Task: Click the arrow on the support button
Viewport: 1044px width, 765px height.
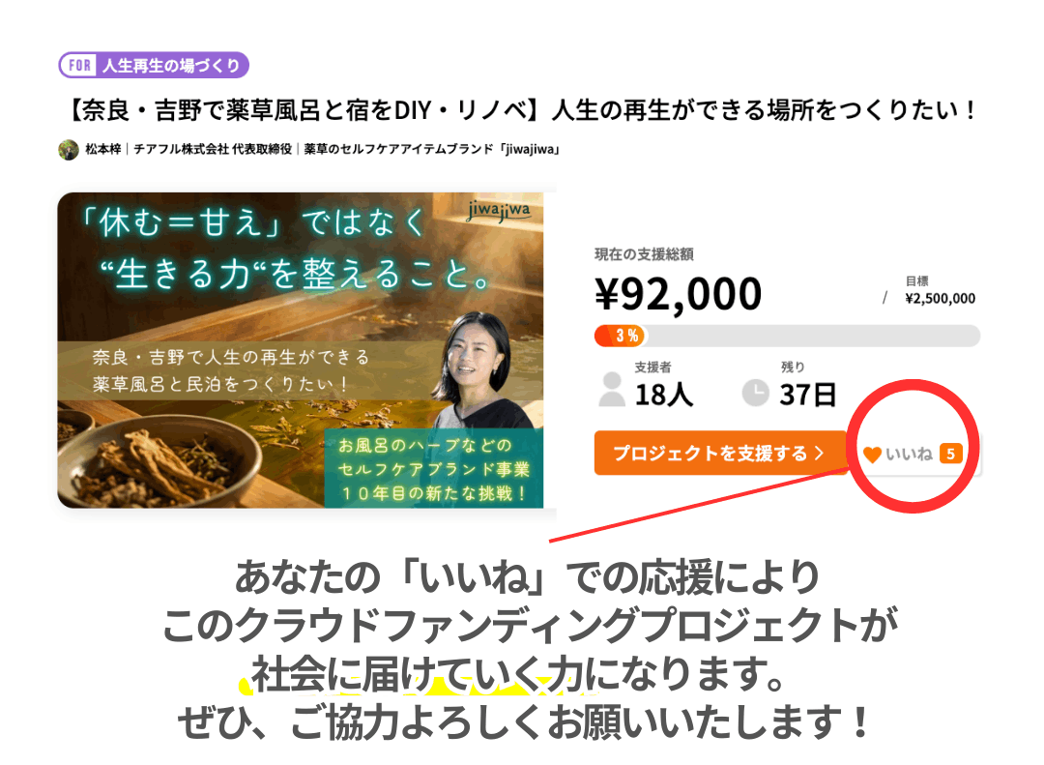Action: click(x=820, y=454)
